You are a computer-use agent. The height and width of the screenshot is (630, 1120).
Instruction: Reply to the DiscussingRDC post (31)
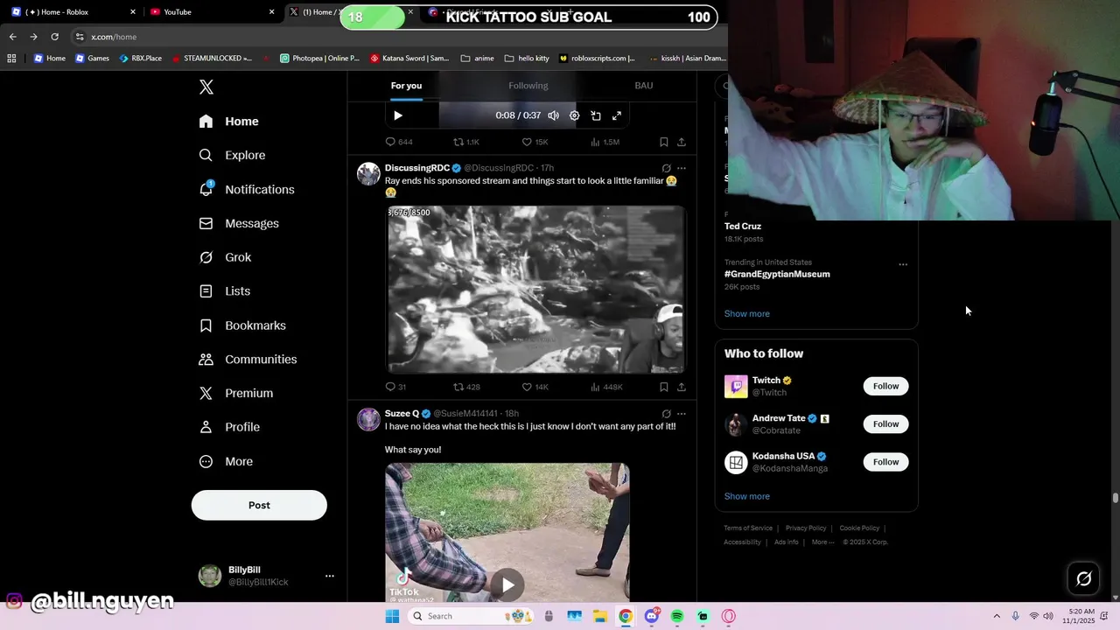pos(395,387)
